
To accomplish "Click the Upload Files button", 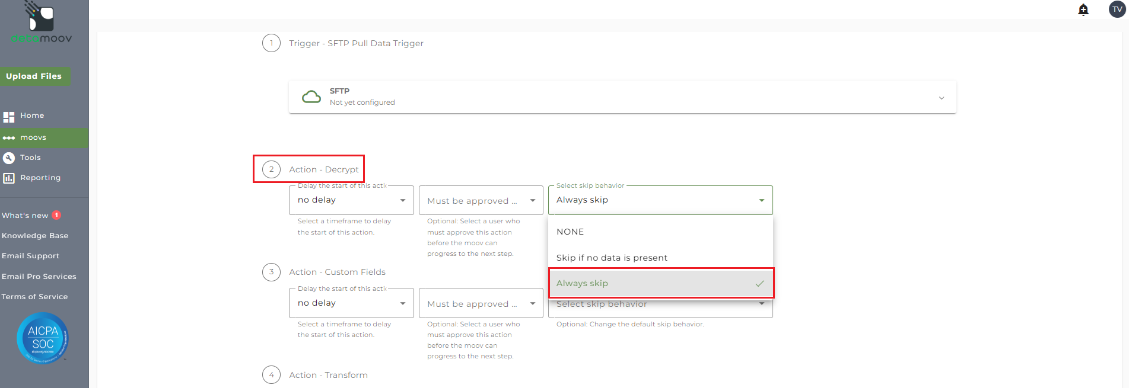I will pyautogui.click(x=34, y=76).
